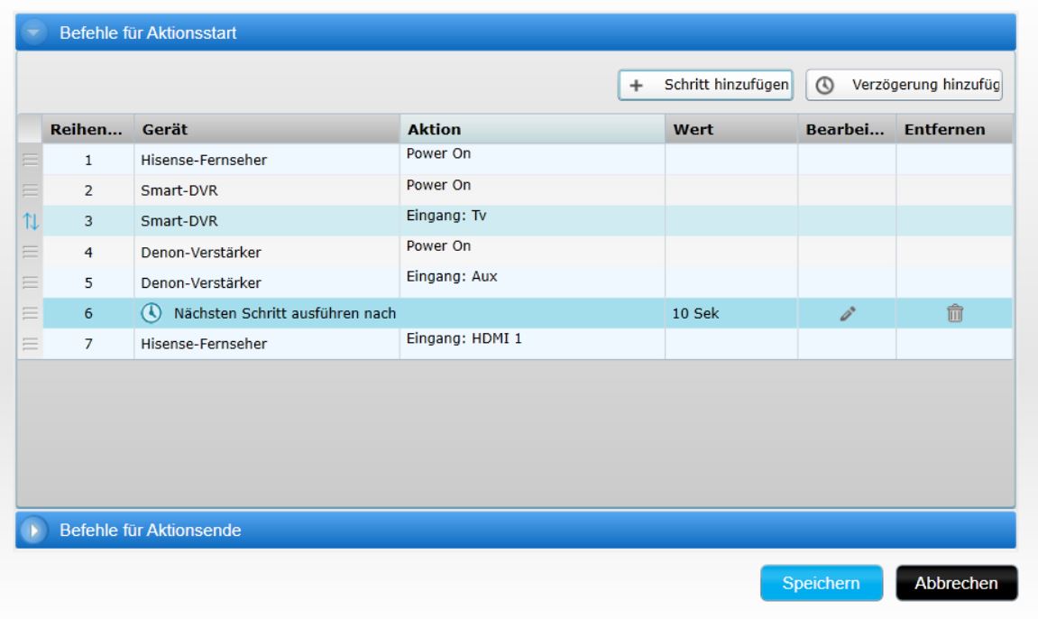Click the drag handle icon for row 4

point(30,252)
